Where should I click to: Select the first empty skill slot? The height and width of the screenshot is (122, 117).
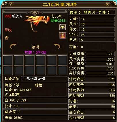pyautogui.click(x=8, y=60)
